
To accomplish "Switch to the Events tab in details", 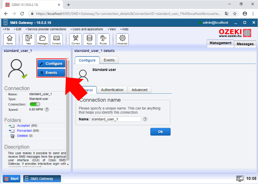I will pyautogui.click(x=109, y=60).
